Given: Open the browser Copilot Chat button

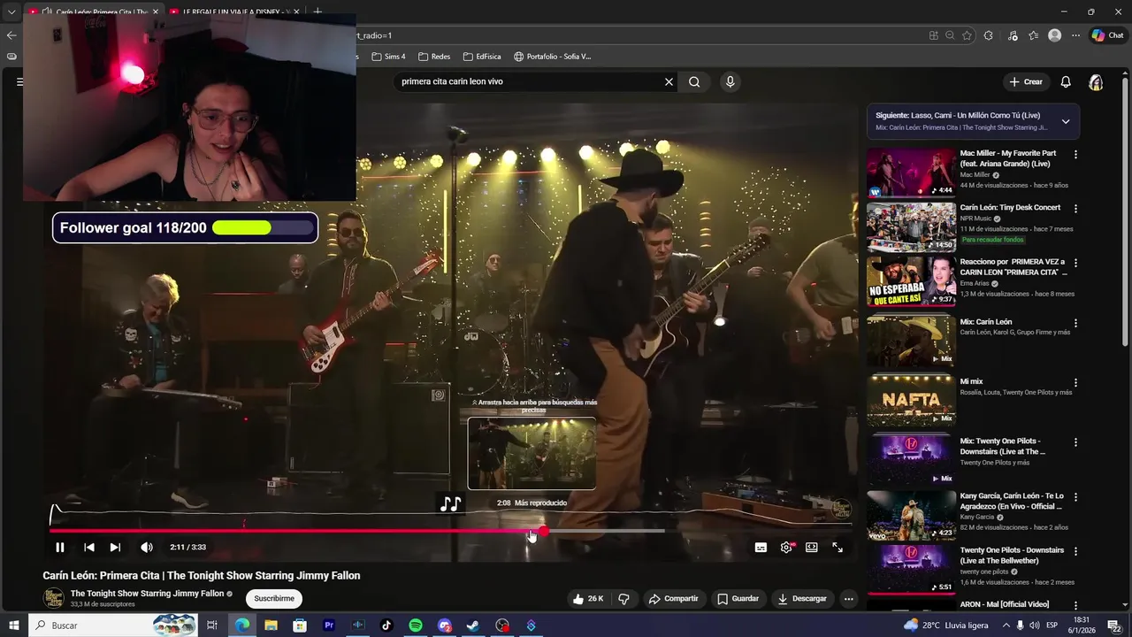Looking at the screenshot, I should [1108, 35].
